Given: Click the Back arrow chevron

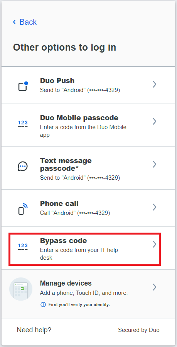Looking at the screenshot, I should click(x=15, y=22).
